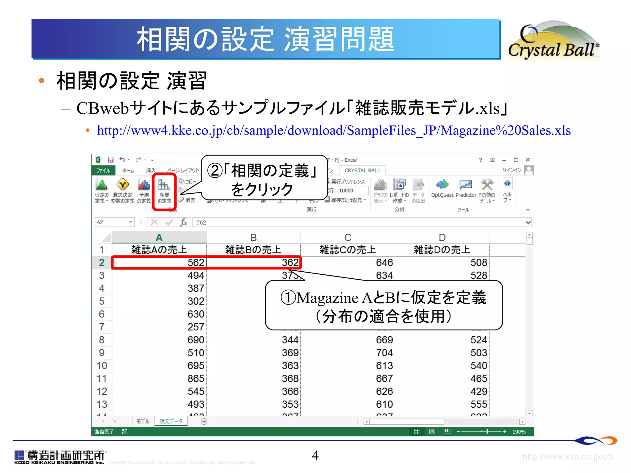Click the 仮定の定義 (Define Assumption) icon
The width and height of the screenshot is (631, 473).
(x=101, y=185)
